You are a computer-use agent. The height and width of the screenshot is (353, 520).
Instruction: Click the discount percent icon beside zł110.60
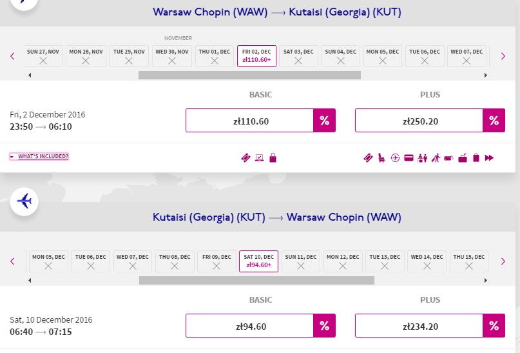pyautogui.click(x=324, y=120)
